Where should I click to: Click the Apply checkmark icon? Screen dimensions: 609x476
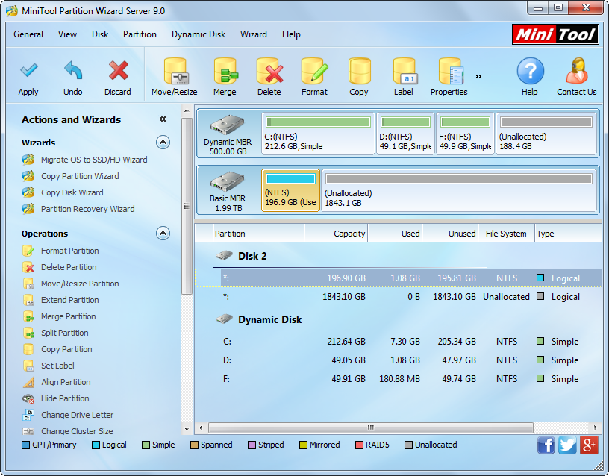tap(28, 70)
